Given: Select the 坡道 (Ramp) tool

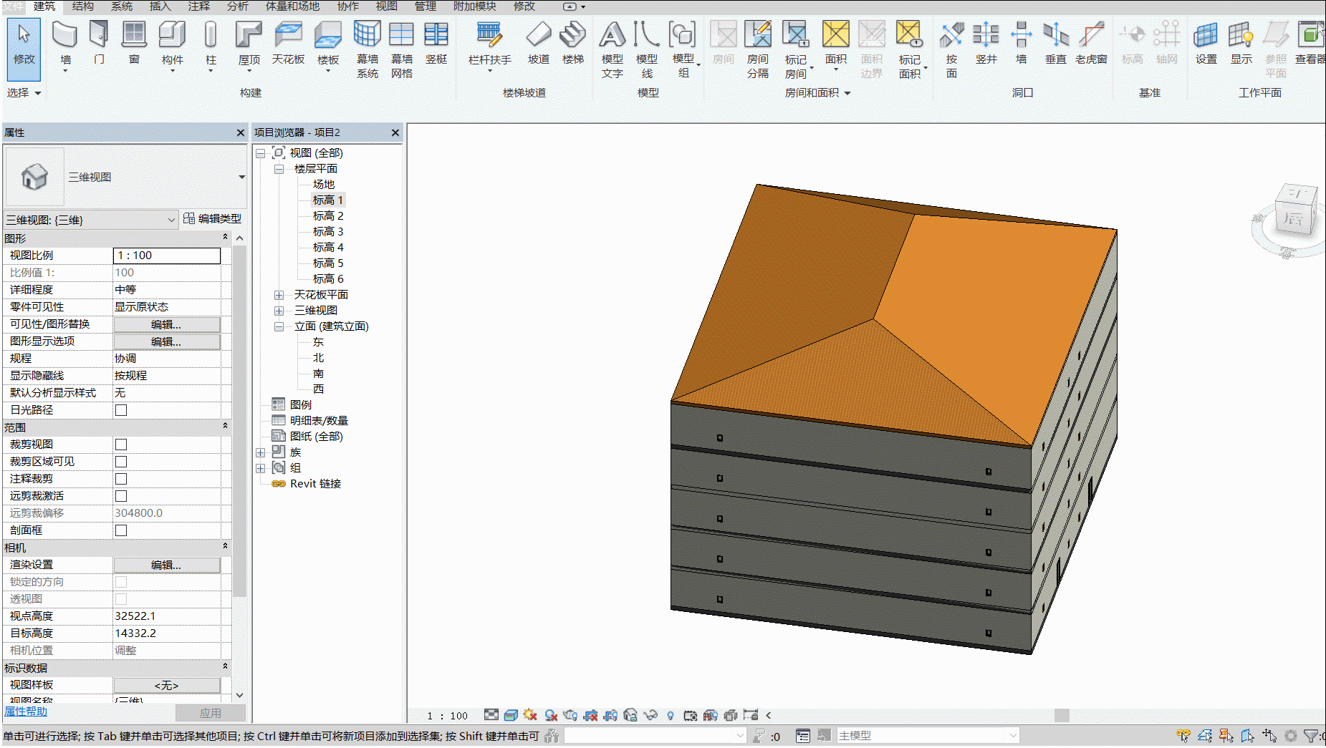Looking at the screenshot, I should 539,43.
